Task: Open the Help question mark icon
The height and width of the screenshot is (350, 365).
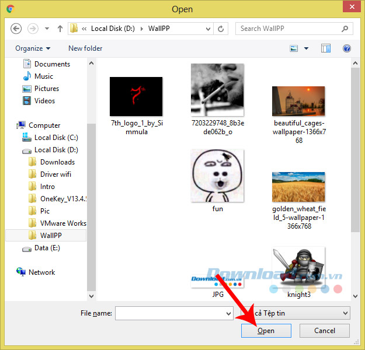Action: (x=346, y=48)
